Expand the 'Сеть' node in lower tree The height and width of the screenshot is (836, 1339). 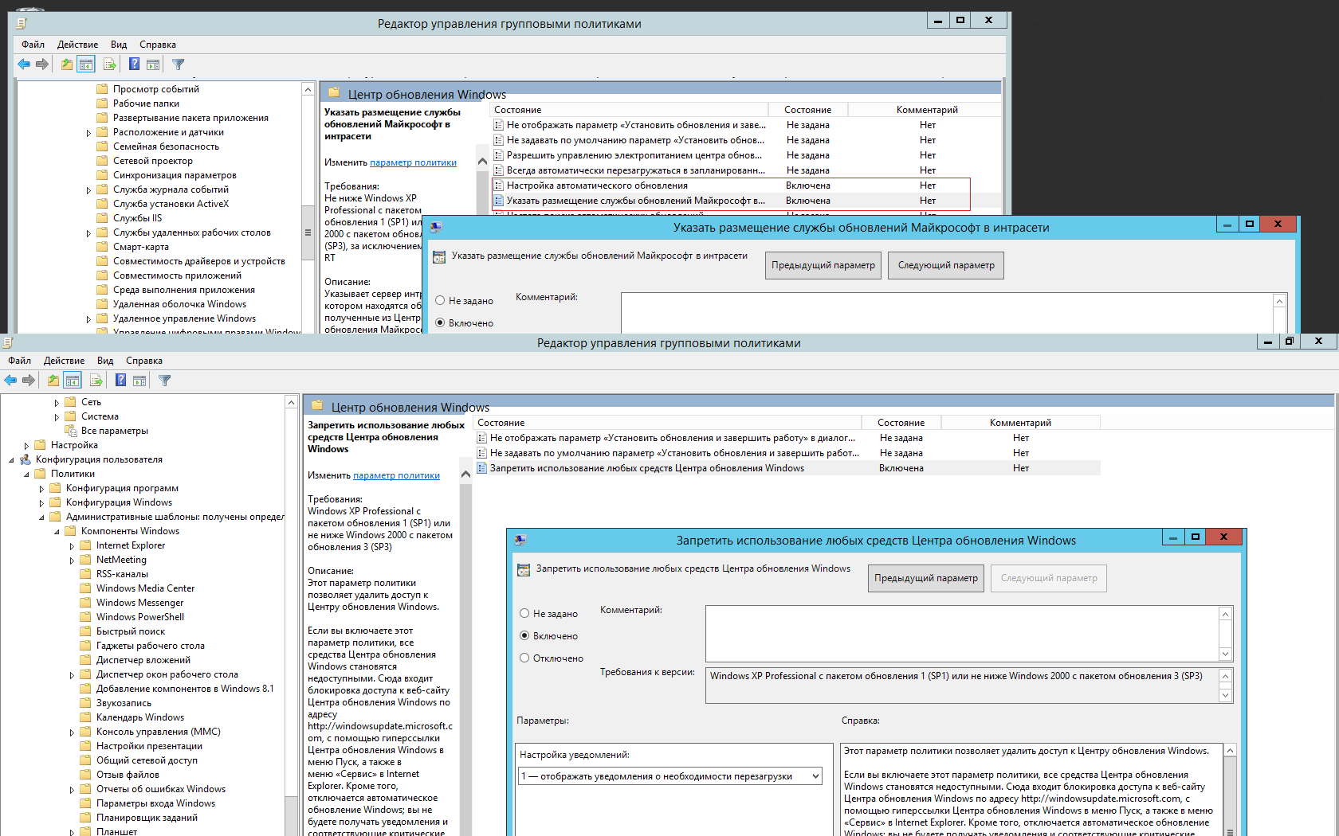coord(57,403)
